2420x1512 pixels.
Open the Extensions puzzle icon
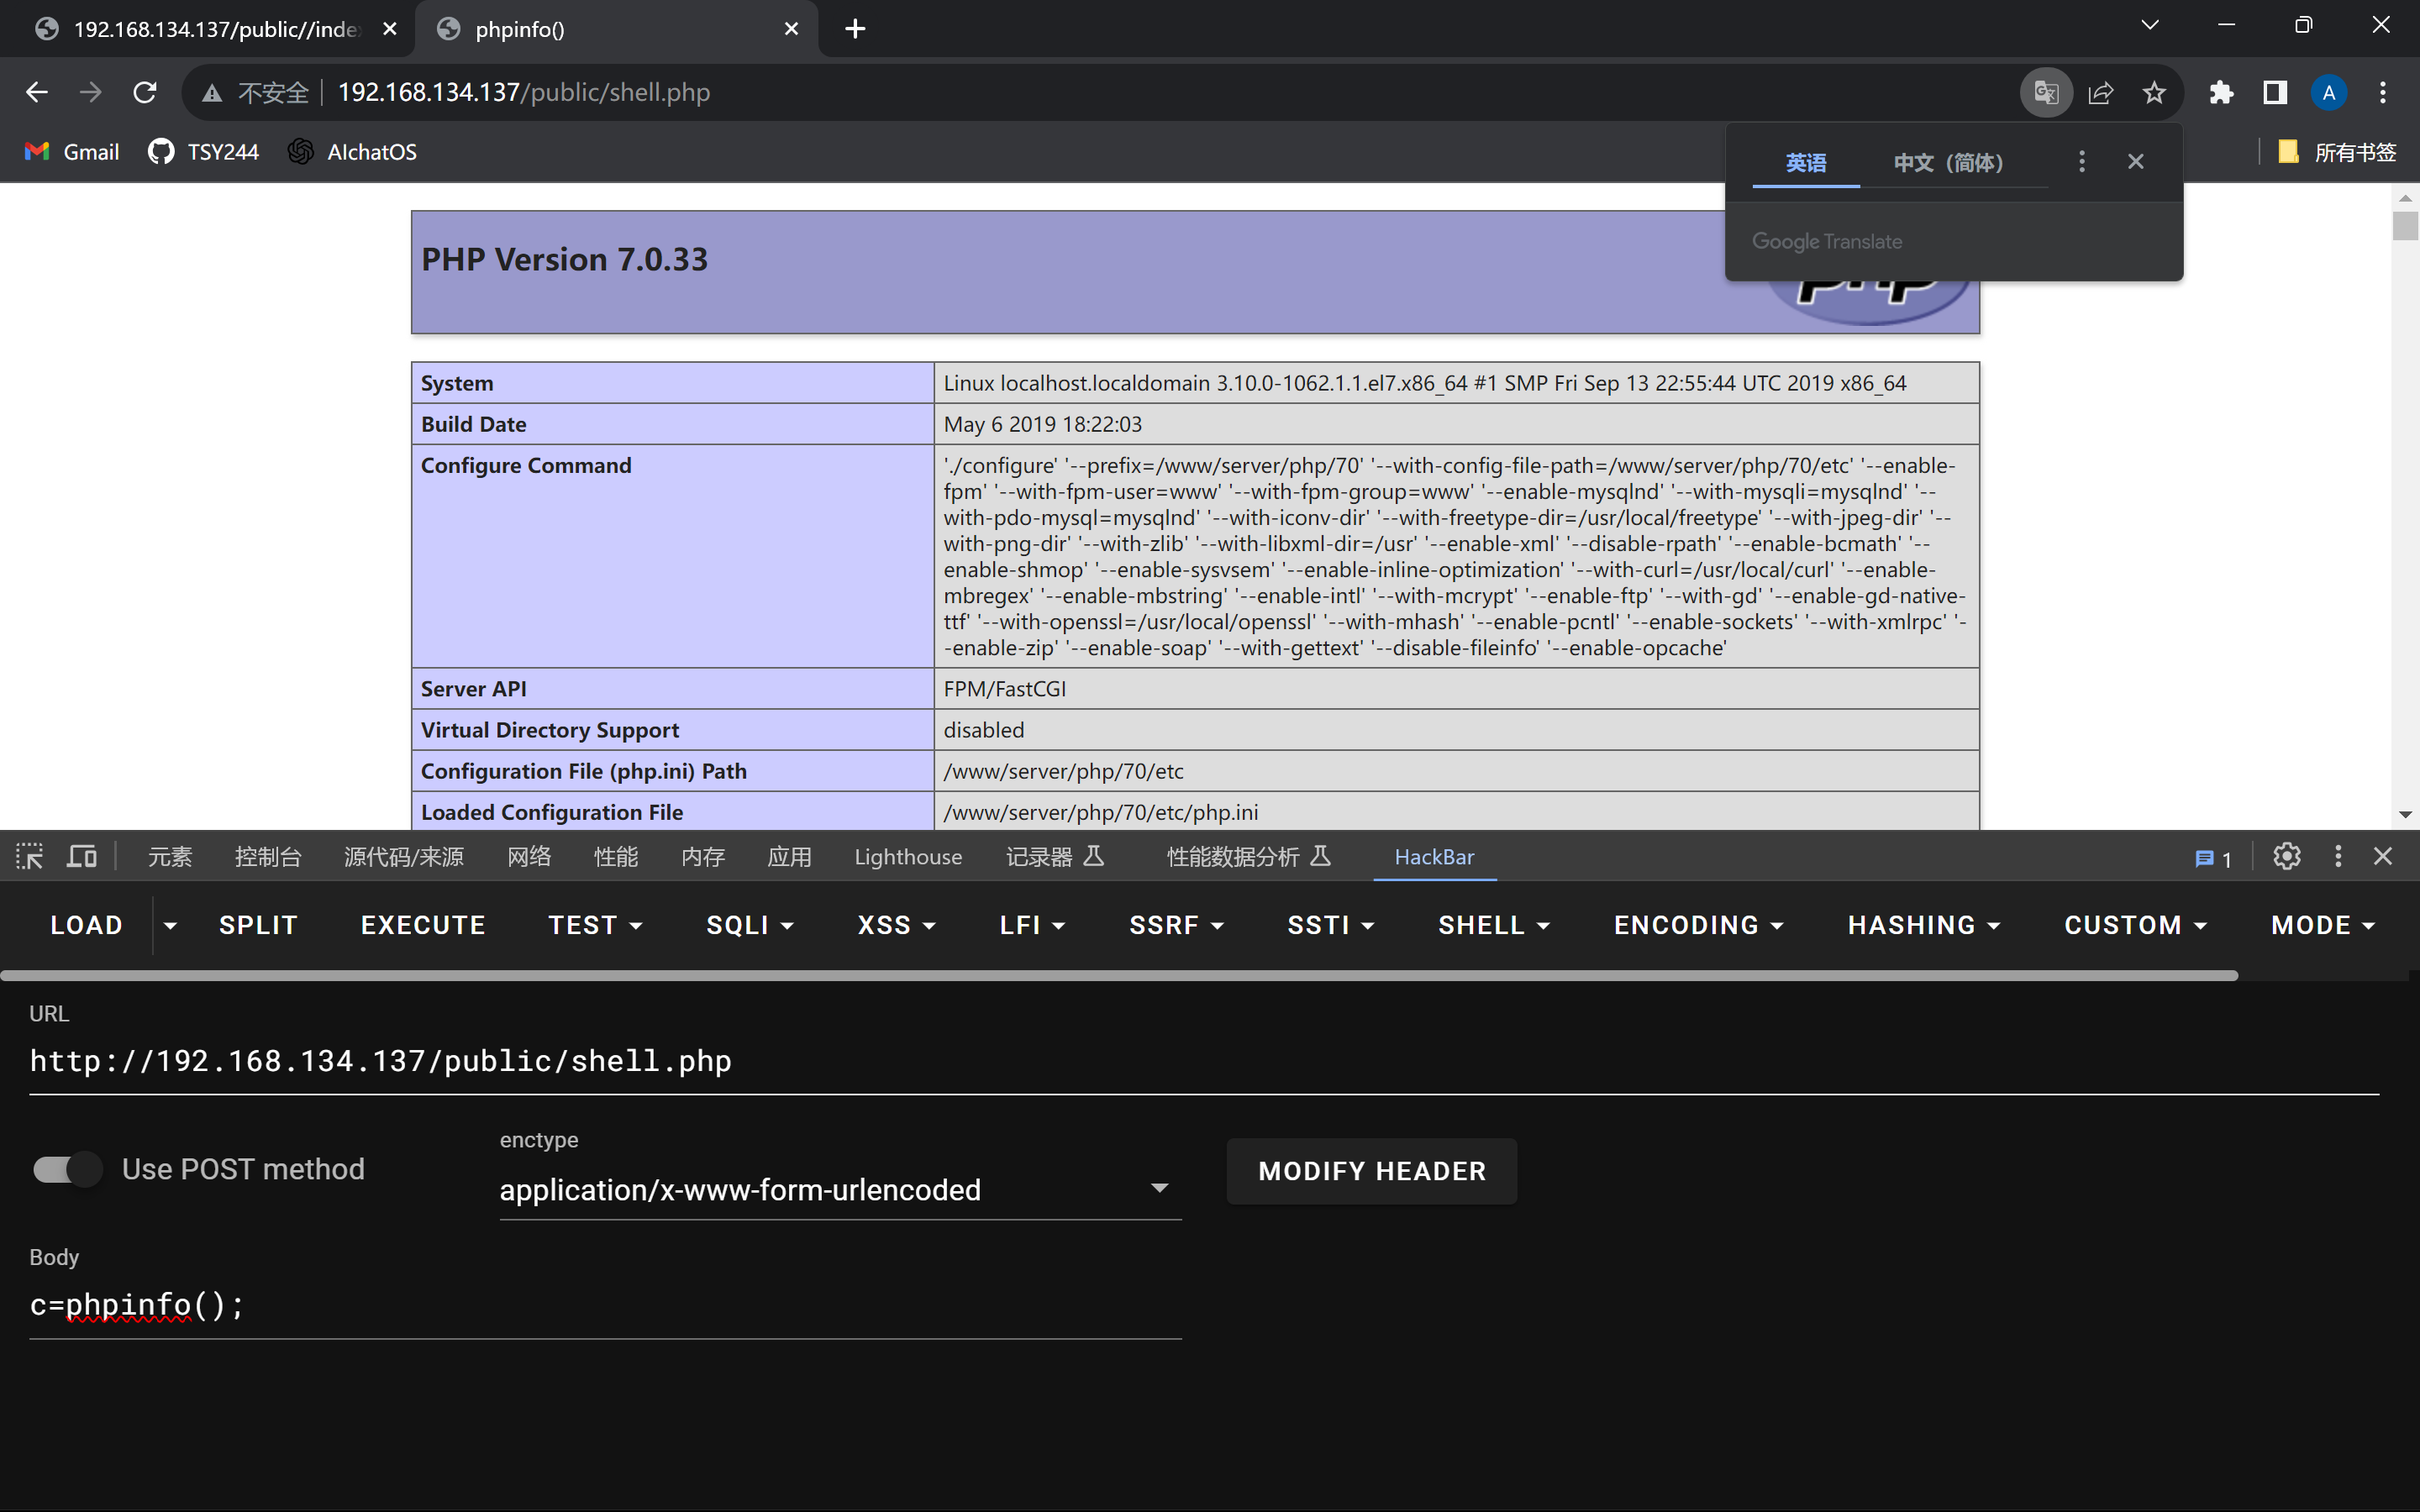pos(2221,92)
